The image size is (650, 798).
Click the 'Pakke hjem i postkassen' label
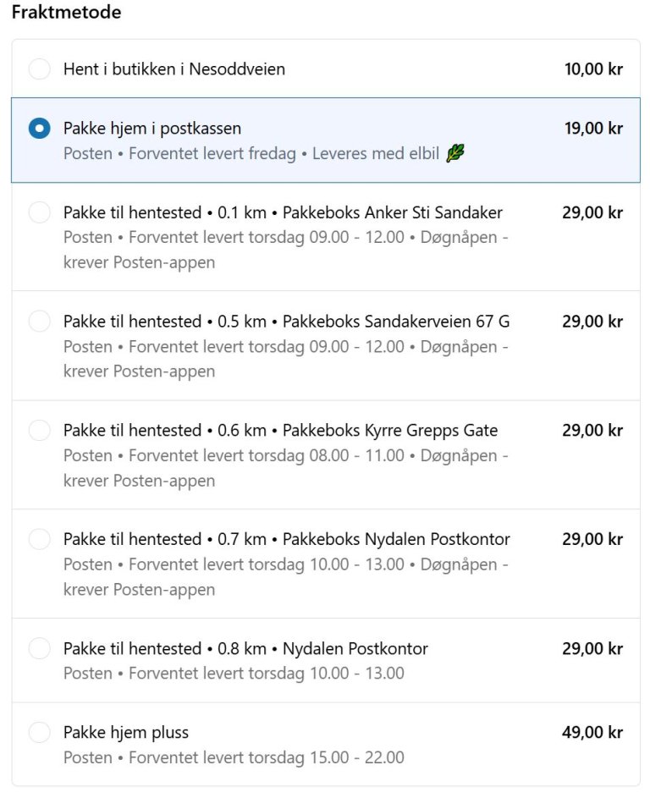(152, 129)
